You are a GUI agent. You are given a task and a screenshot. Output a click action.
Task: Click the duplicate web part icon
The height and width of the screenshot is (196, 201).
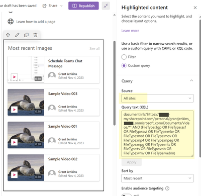click(x=26, y=35)
